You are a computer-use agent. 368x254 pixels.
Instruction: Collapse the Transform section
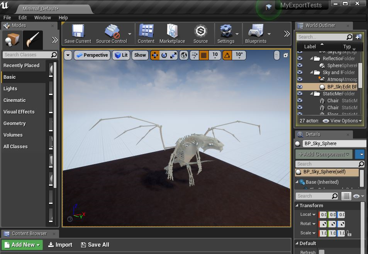(x=297, y=205)
